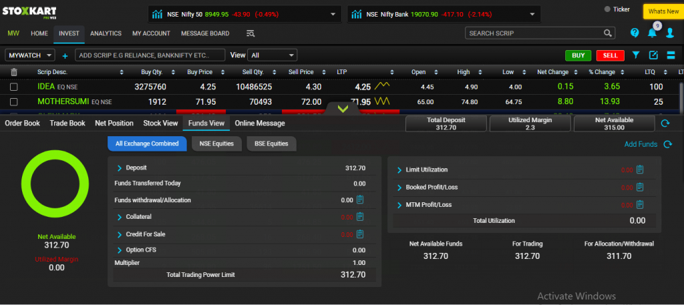Expand the Credit For Sale row
This screenshot has width=684, height=305.
(x=120, y=234)
